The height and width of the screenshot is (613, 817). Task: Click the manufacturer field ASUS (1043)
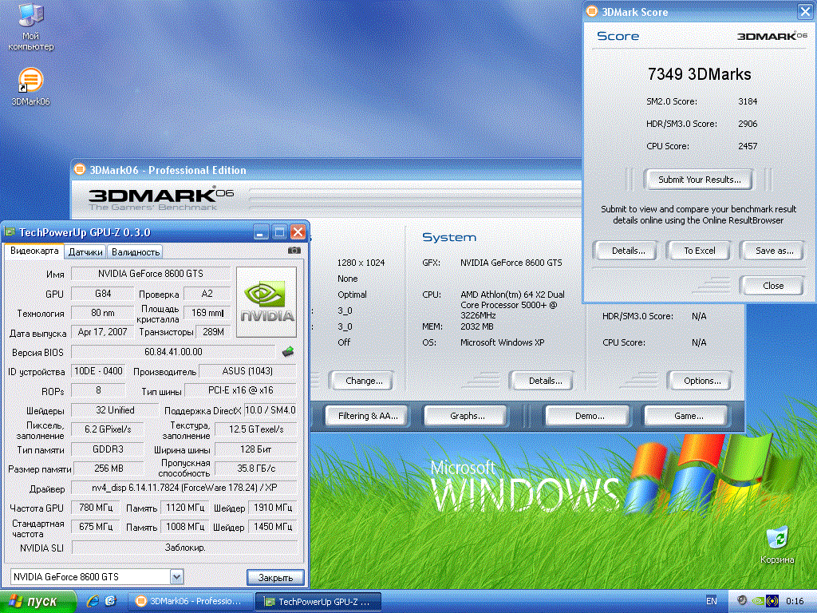coord(247,371)
